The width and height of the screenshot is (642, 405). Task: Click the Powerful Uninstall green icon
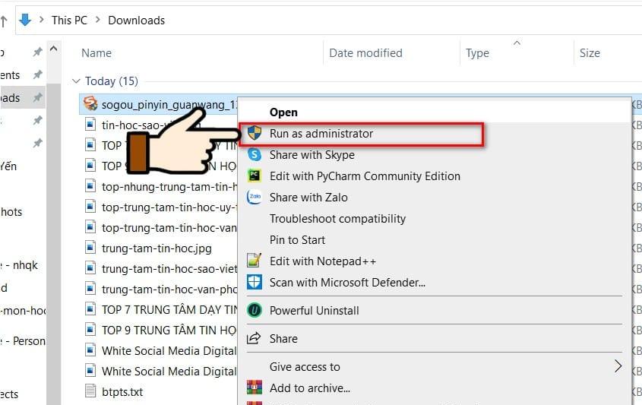[x=255, y=310]
